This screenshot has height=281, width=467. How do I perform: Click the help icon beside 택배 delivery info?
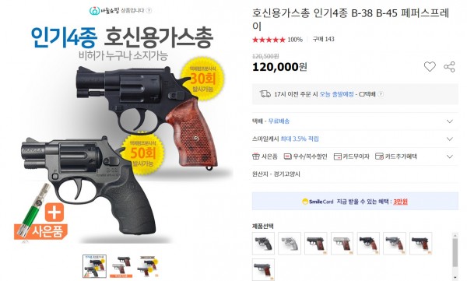[381, 94]
